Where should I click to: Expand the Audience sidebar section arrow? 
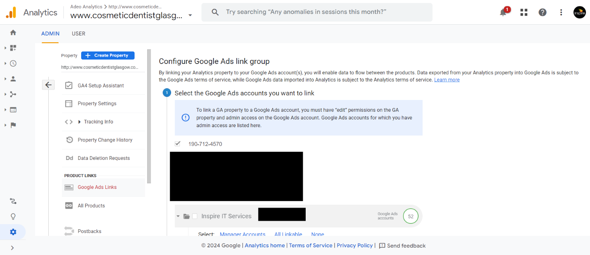click(5, 79)
